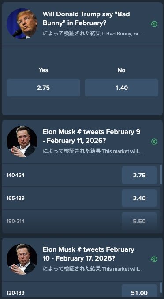Viewport: 164px width, 299px height.
Task: Open Elon Musk avatar in Feb 10-17 market
Action: (x=22, y=259)
